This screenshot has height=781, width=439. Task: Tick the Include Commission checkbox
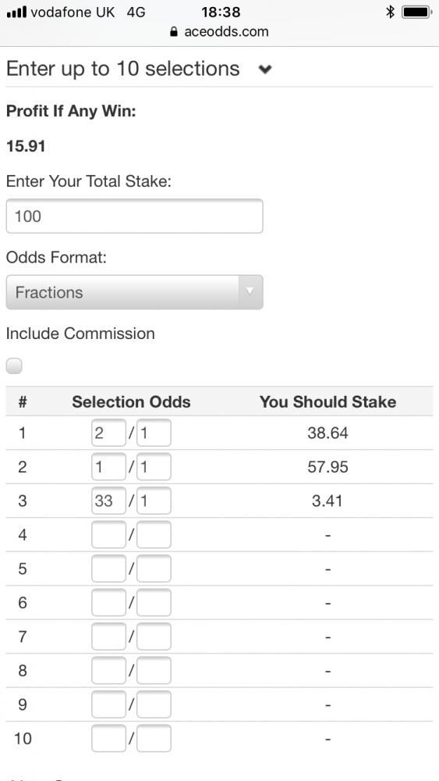pyautogui.click(x=14, y=366)
